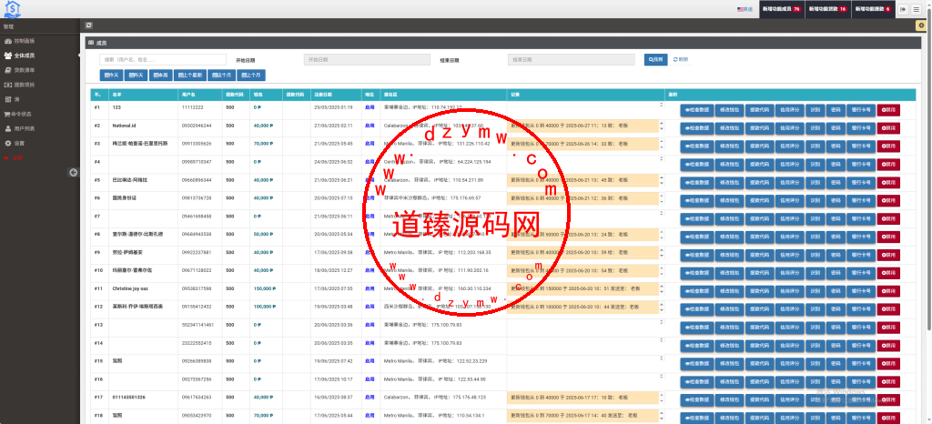This screenshot has width=932, height=424.
Task: Click the 结束日期 end date field
Action: [x=572, y=60]
